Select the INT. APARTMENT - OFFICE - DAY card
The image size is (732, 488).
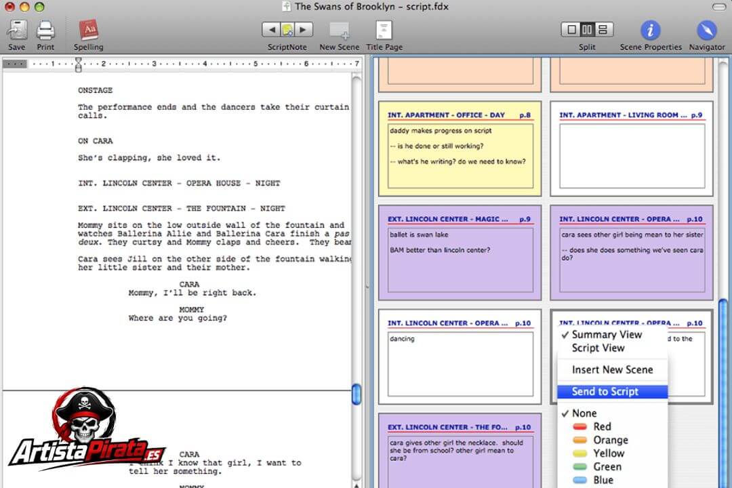(460, 148)
